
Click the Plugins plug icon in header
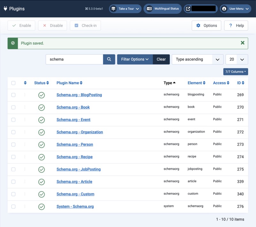[5, 9]
